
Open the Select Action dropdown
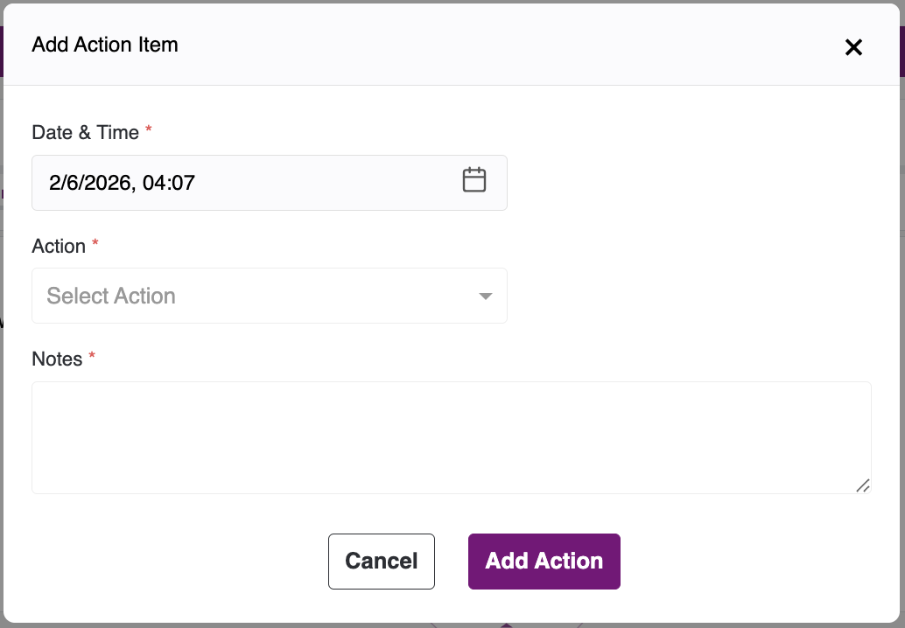[x=269, y=296]
